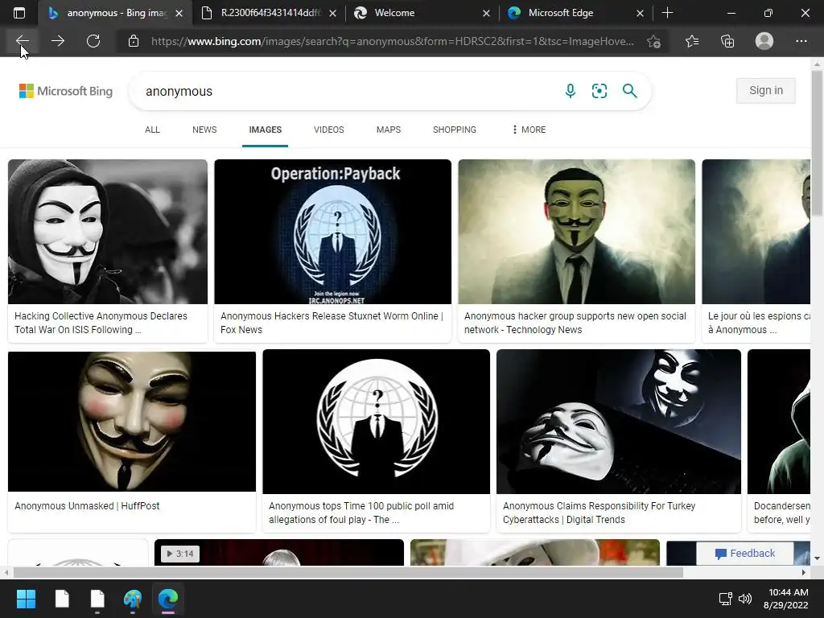Open the two masks on keyboard image

click(619, 422)
